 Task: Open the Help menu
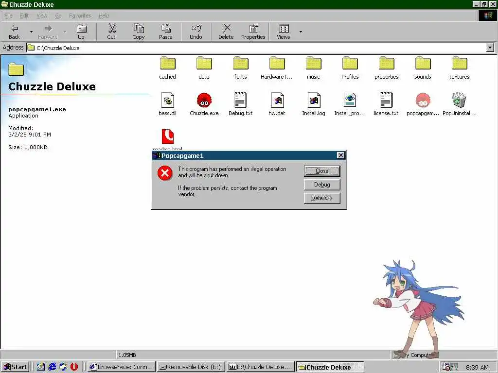pyautogui.click(x=104, y=16)
